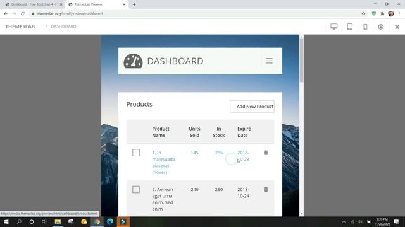Open Microsoft Edge from taskbar
This screenshot has height=227, width=405.
click(110, 221)
